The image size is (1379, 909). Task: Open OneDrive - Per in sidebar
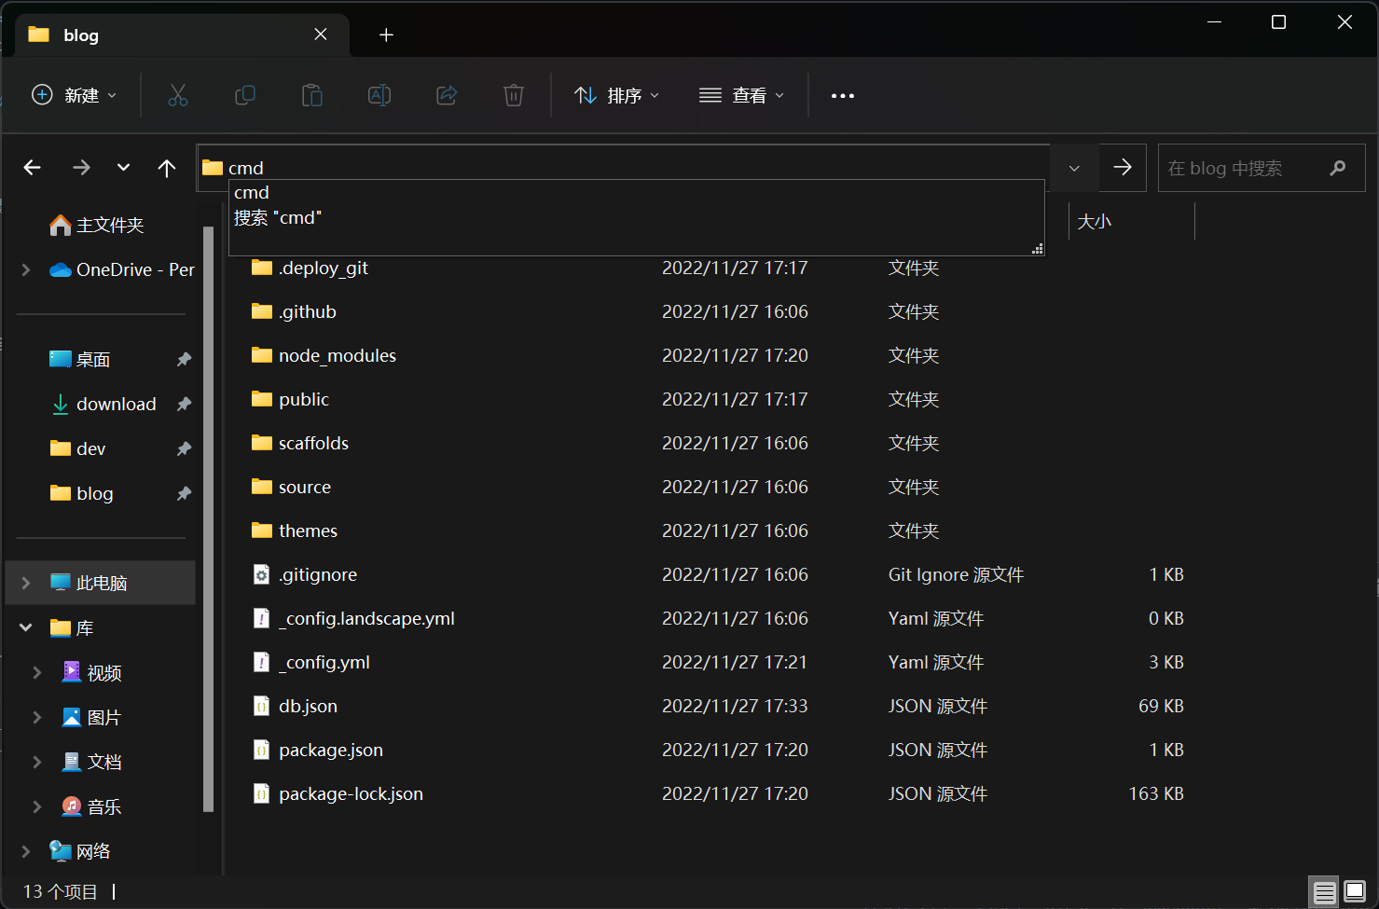click(122, 269)
